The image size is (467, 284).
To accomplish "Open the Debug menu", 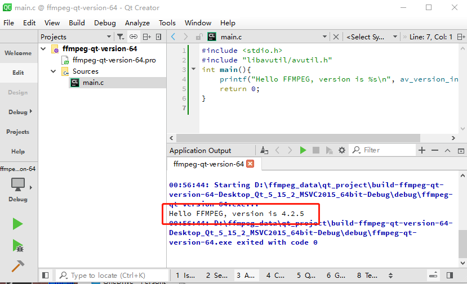I will pos(105,23).
